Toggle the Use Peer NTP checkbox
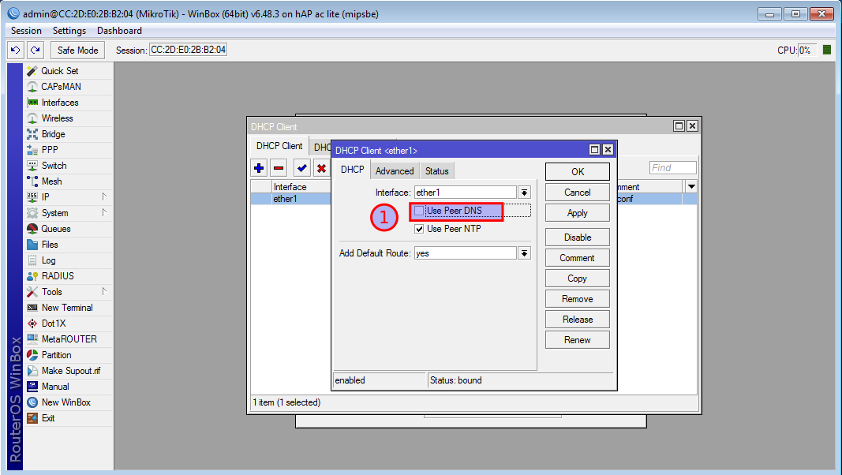 (x=419, y=229)
